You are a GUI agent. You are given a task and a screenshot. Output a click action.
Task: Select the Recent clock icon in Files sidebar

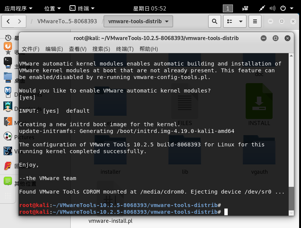click(8, 38)
